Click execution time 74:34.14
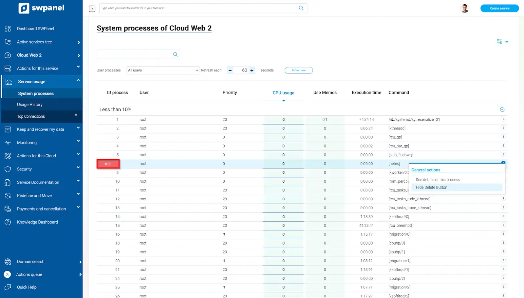This screenshot has height=298, width=524. pos(366,120)
